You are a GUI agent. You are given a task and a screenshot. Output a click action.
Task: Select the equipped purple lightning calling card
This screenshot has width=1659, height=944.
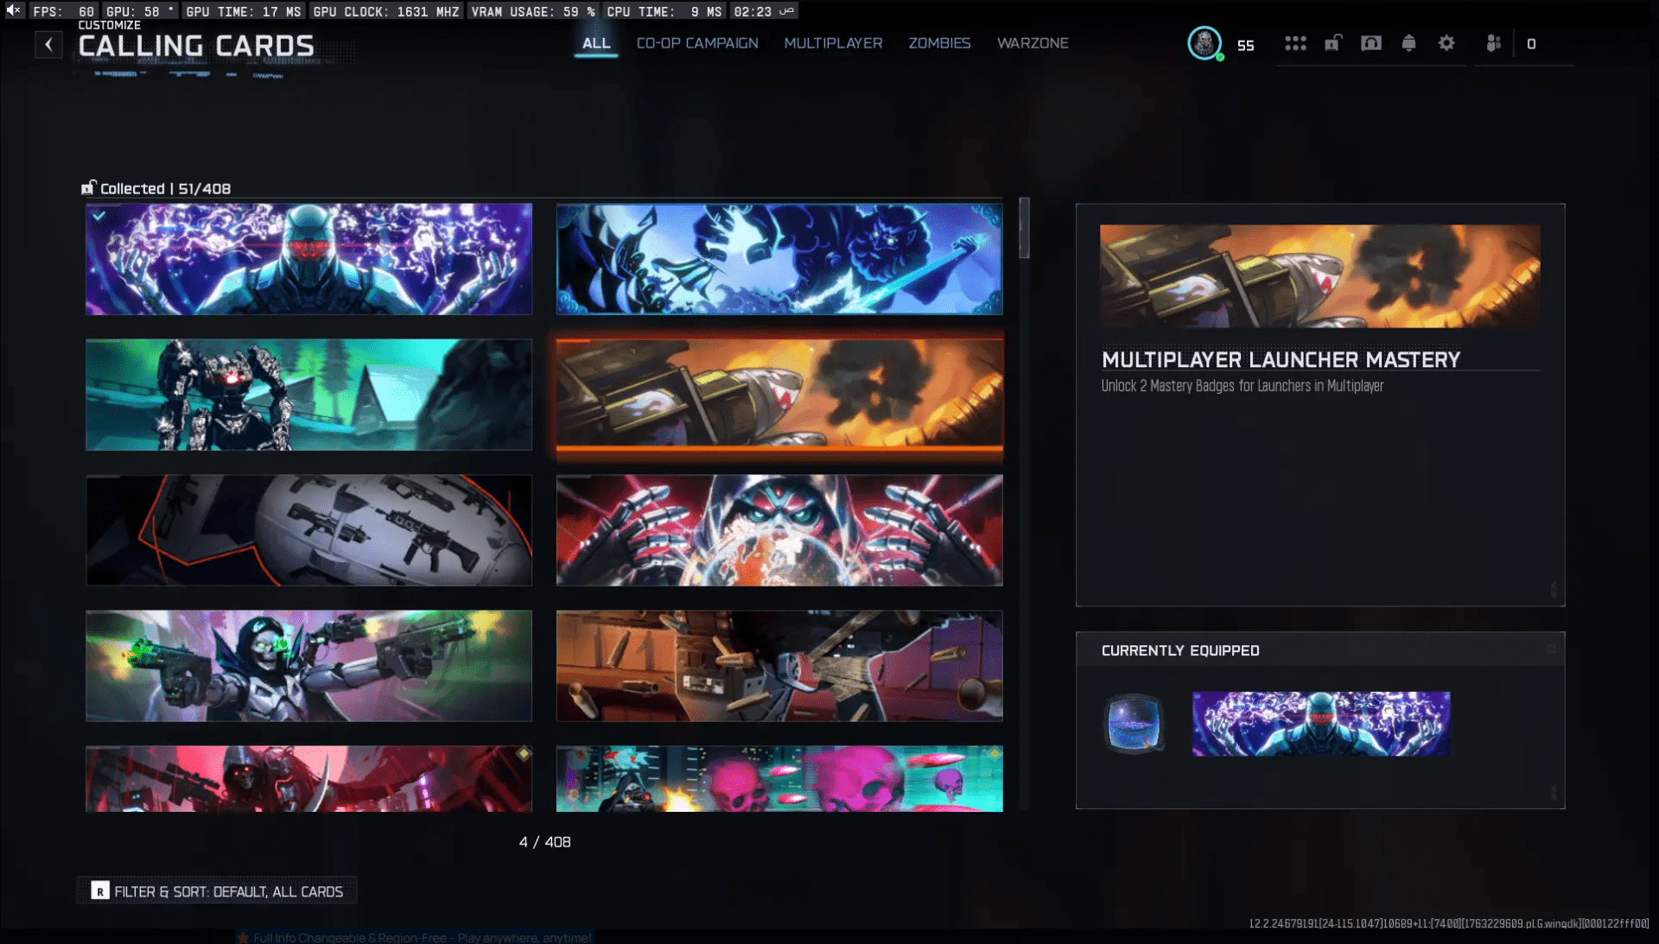(x=308, y=259)
